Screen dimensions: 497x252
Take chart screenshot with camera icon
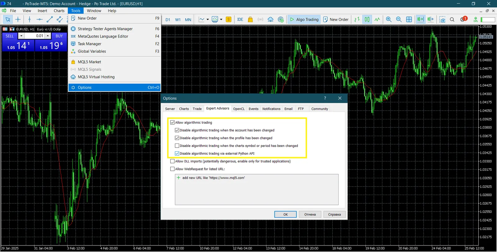click(442, 20)
